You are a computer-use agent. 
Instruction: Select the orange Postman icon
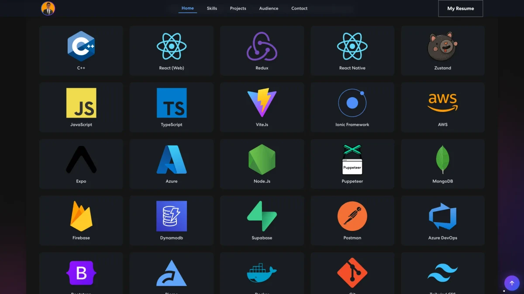[x=352, y=216]
